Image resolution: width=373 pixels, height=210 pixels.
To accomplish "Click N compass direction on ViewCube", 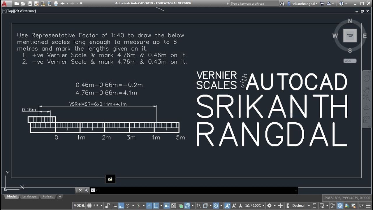I will tap(350, 21).
